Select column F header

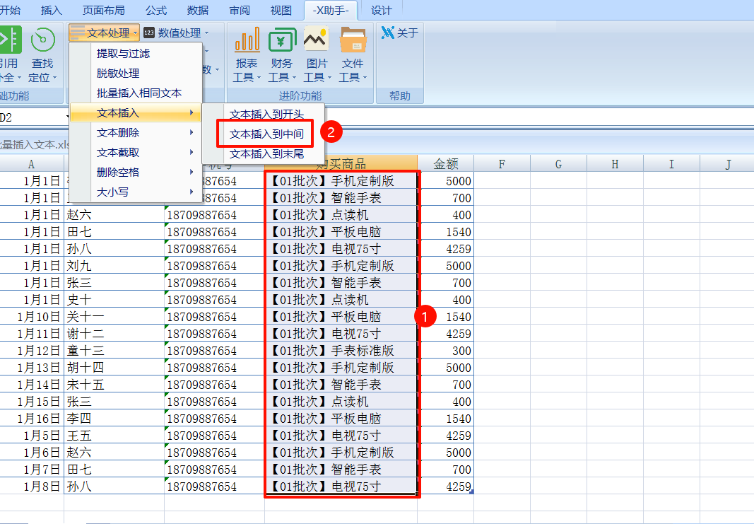(x=502, y=164)
